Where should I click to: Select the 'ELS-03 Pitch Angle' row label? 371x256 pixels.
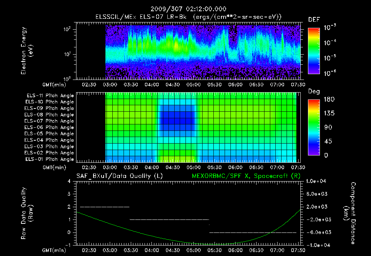tap(49, 146)
